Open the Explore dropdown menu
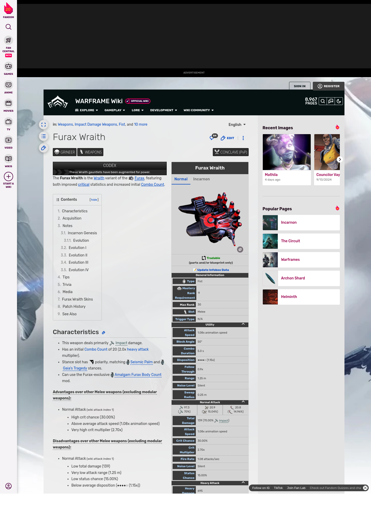 coord(87,110)
